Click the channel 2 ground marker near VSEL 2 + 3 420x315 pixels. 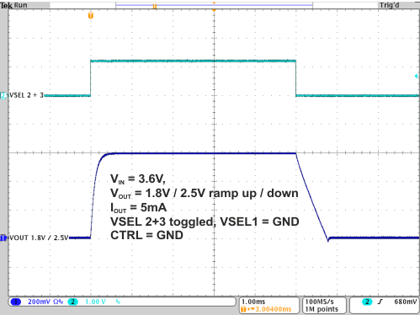point(3,95)
